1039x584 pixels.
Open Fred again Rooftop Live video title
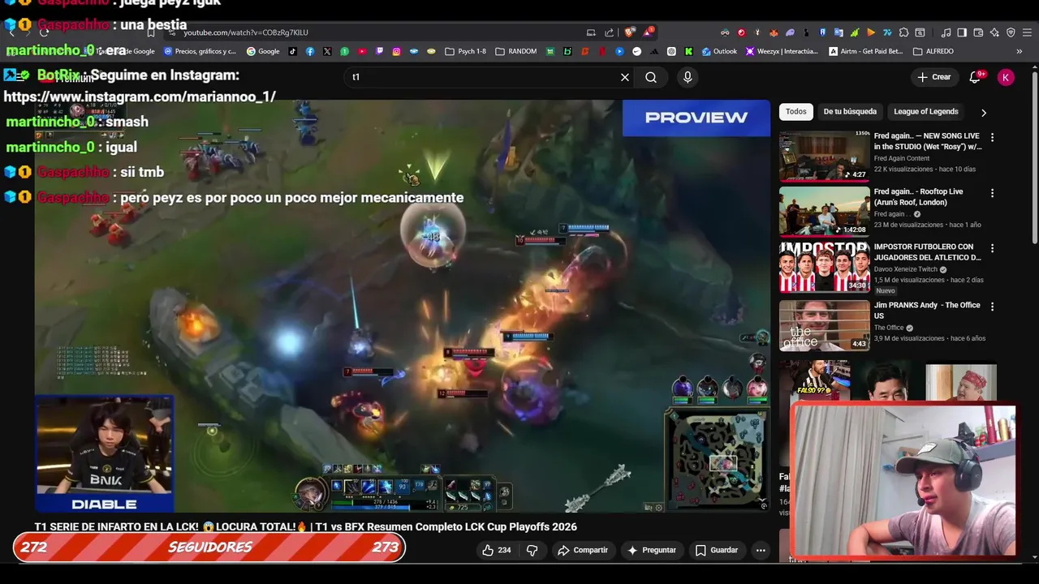point(918,196)
